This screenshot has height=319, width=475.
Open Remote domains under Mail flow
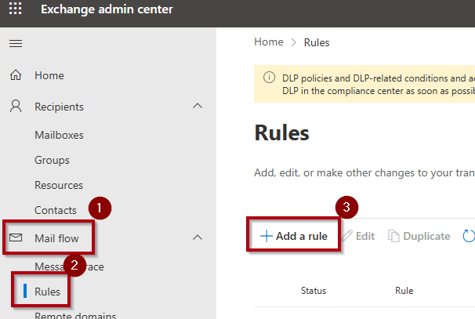[x=75, y=315]
